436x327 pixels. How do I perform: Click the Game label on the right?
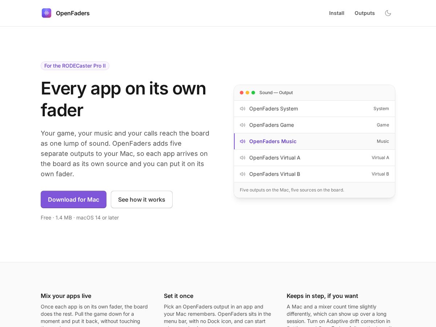pos(383,125)
